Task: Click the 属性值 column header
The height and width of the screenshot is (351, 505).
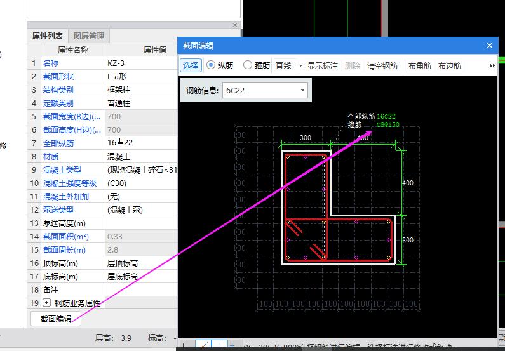Action: [155, 50]
